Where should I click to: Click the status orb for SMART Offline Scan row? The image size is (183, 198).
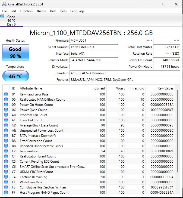point(6,166)
